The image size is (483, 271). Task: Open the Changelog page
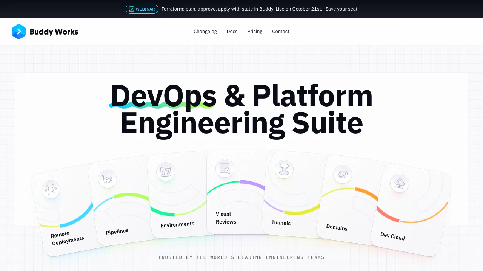tap(205, 32)
